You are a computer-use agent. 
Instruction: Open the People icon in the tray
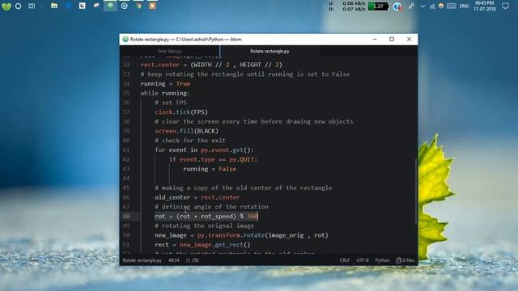(411, 6)
